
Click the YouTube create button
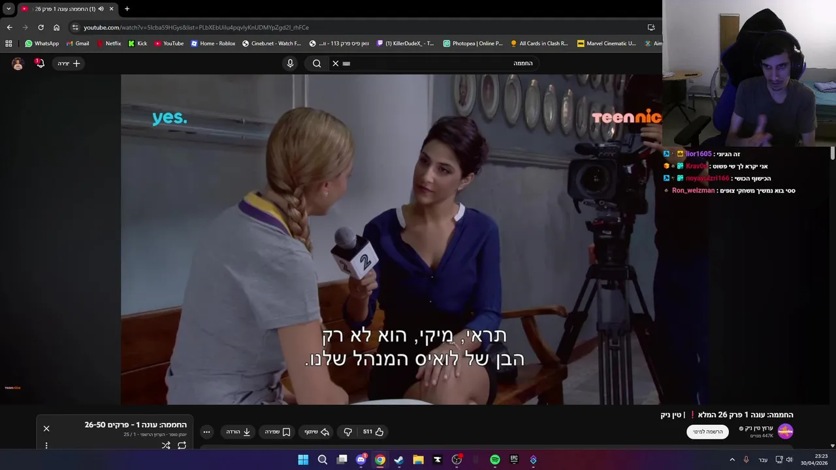69,63
